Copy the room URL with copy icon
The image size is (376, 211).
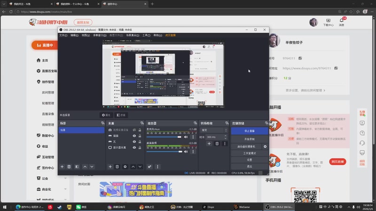click(336, 68)
